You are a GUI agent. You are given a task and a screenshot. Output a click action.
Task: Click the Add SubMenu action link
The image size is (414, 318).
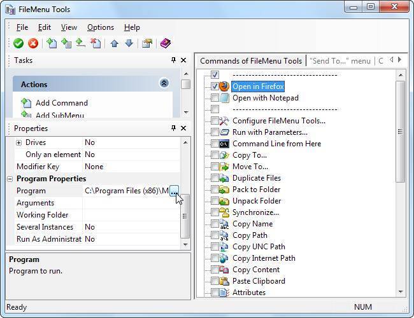point(60,115)
